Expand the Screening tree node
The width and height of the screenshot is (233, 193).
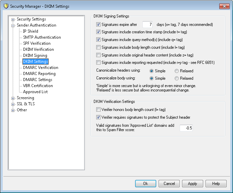pyautogui.click(x=13, y=98)
